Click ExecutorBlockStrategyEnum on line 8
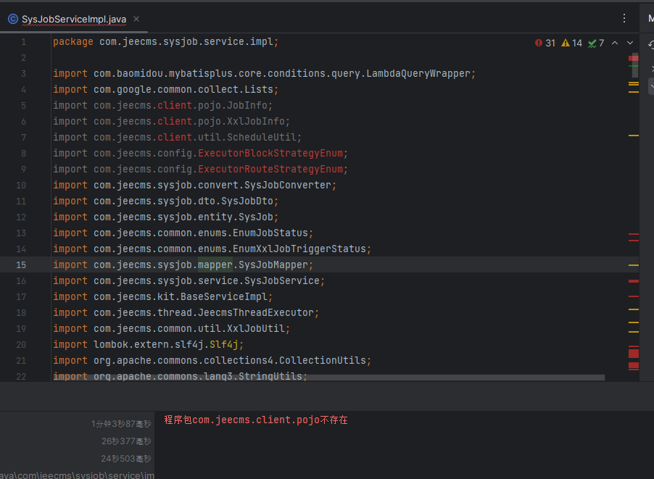Image resolution: width=654 pixels, height=479 pixels. (x=272, y=153)
